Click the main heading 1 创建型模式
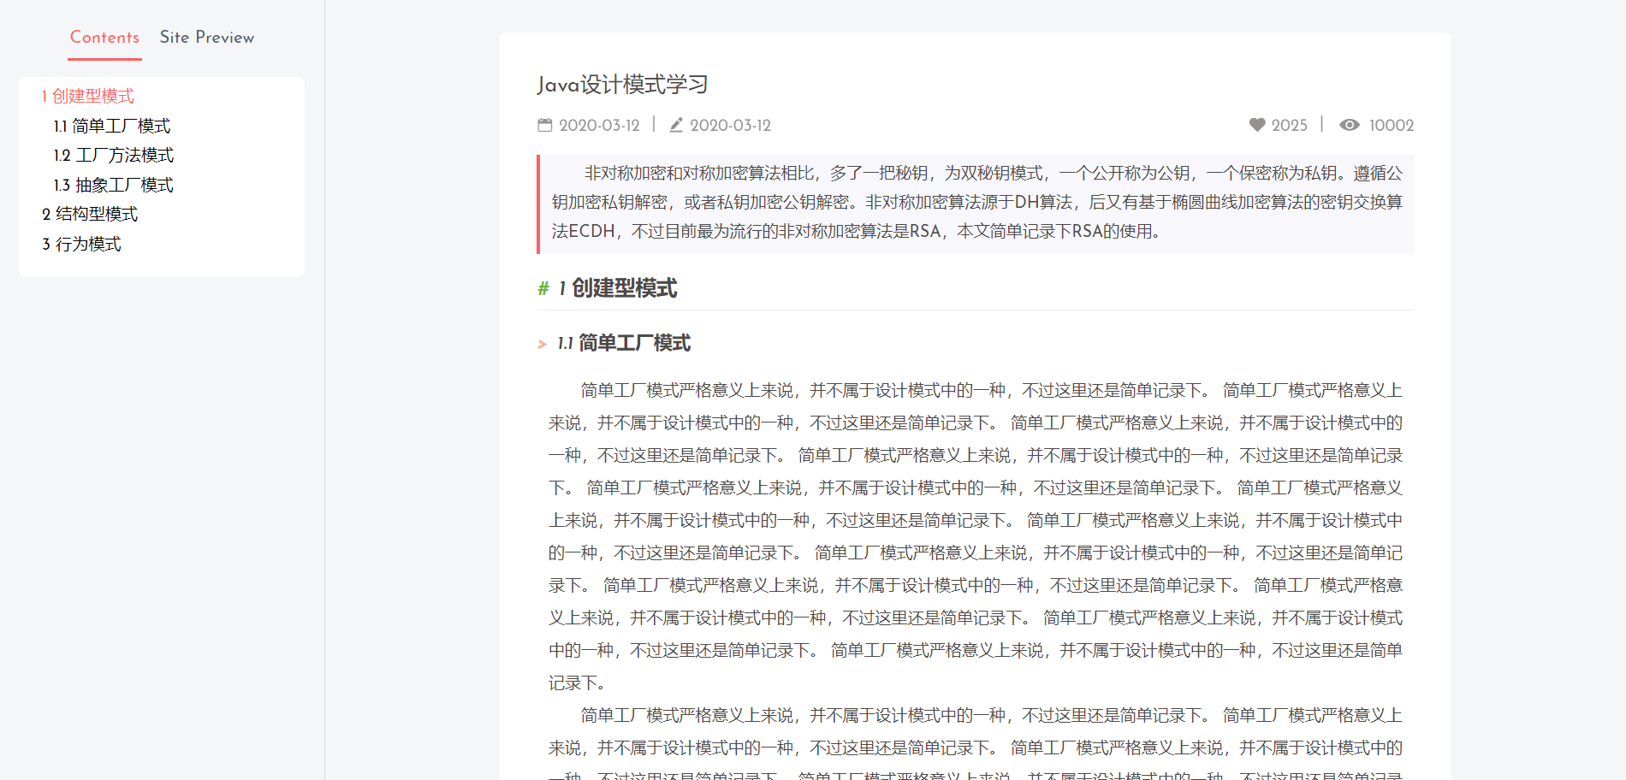 click(x=618, y=288)
